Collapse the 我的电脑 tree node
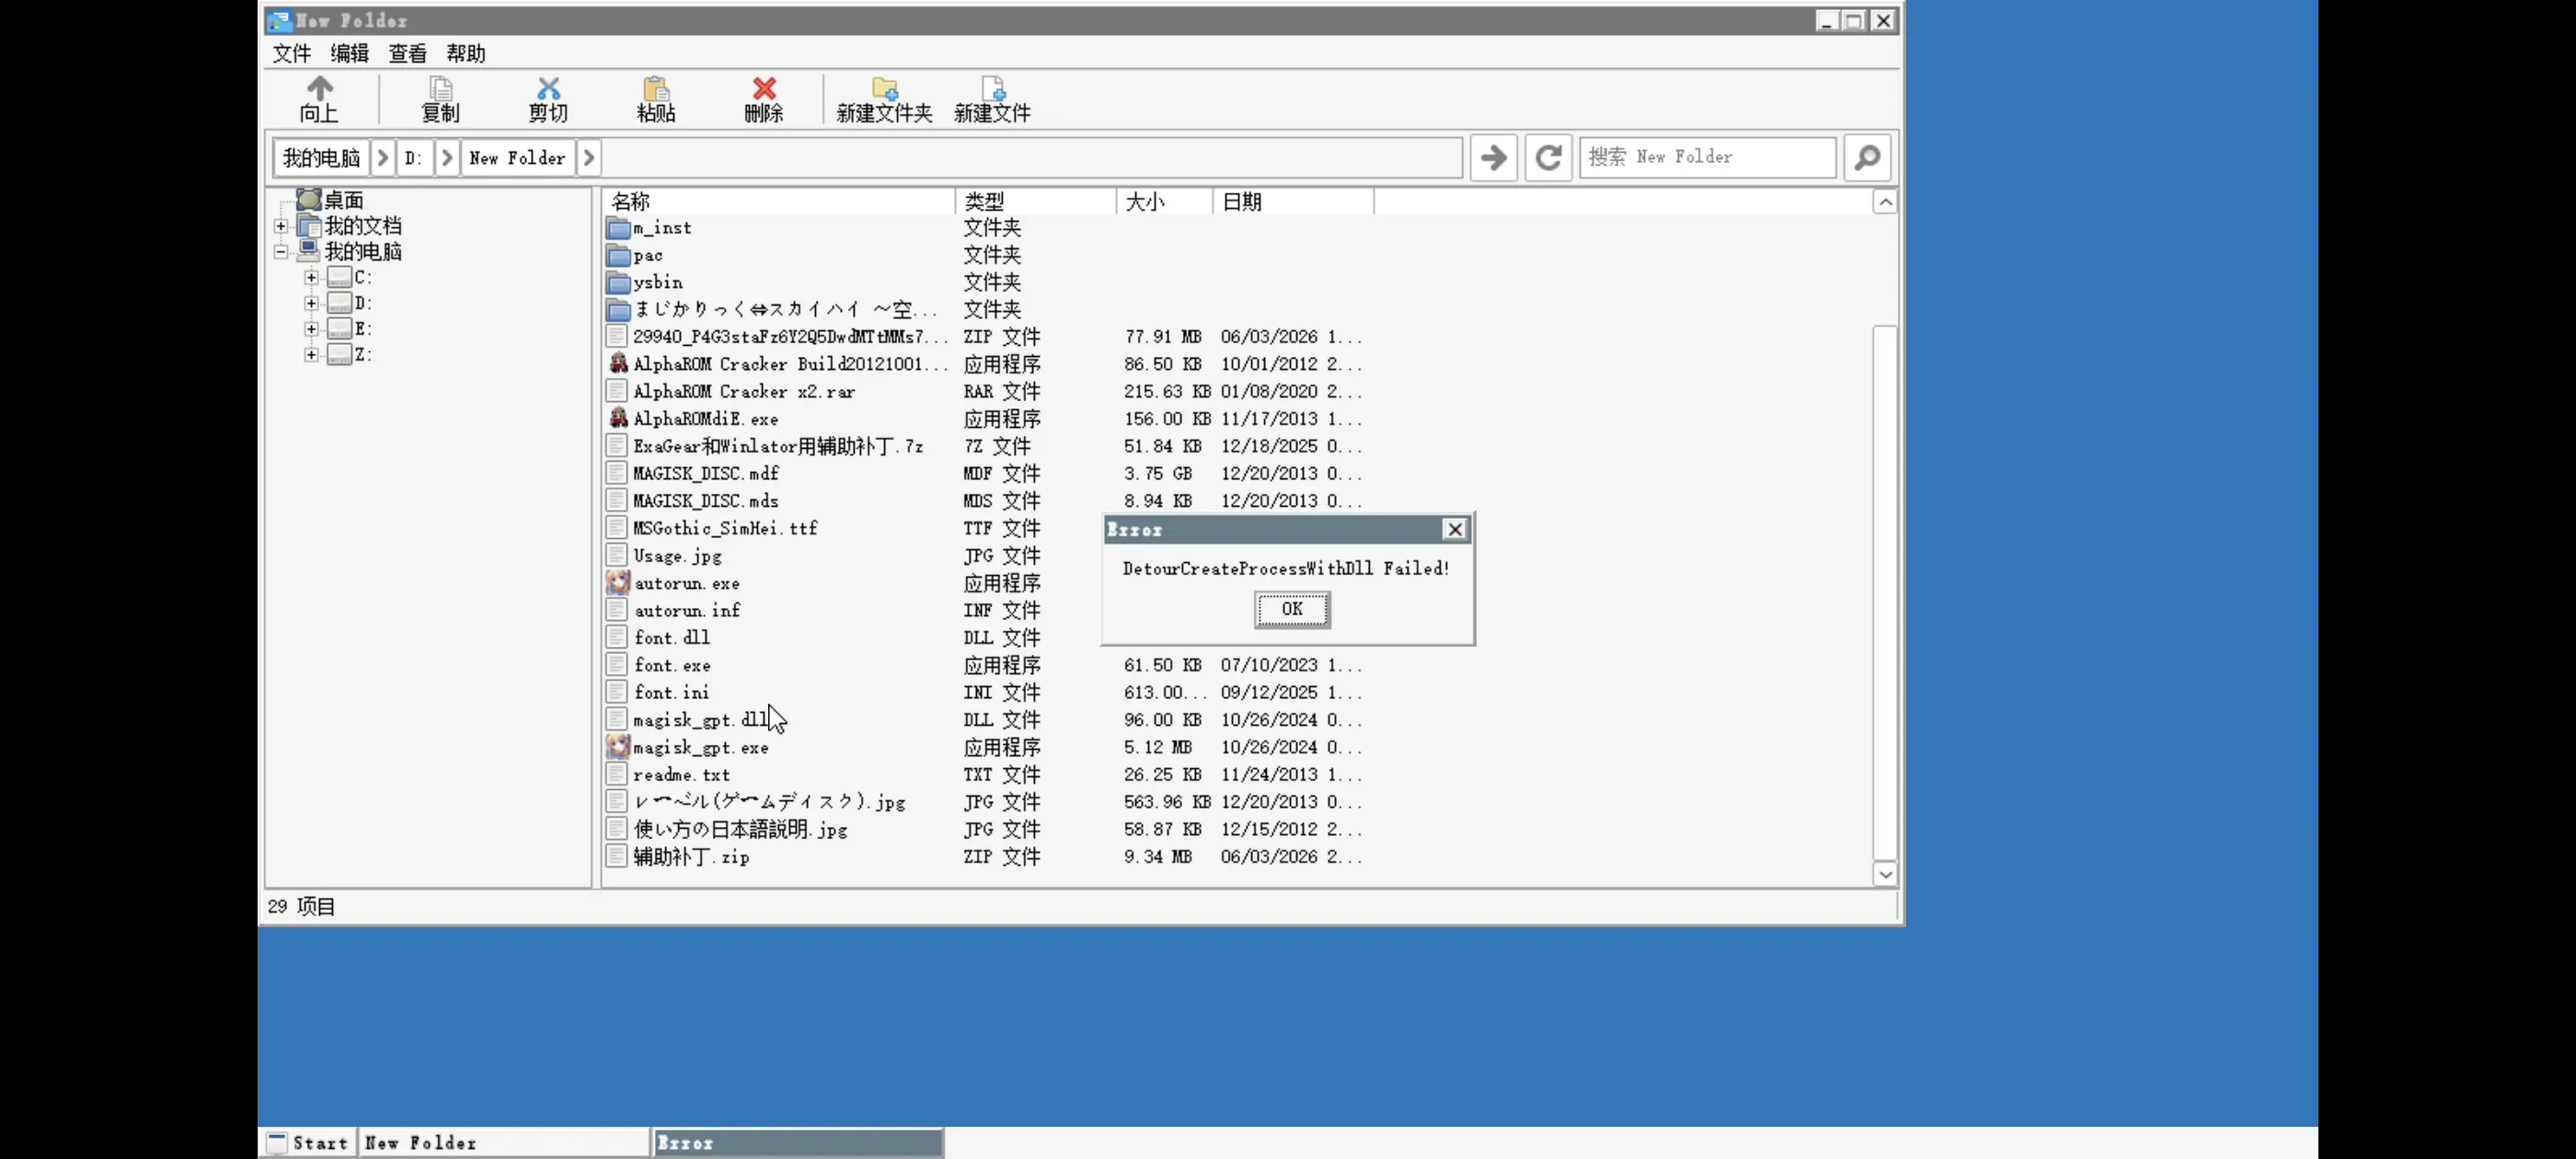Viewport: 2576px width, 1159px height. pyautogui.click(x=281, y=251)
